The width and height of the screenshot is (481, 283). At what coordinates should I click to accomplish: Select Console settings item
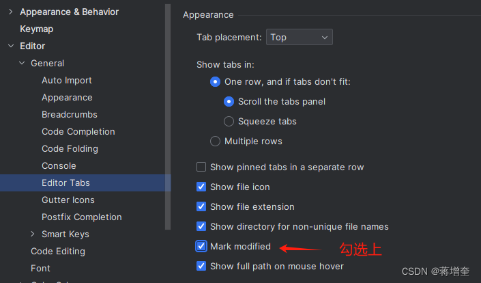tap(59, 166)
